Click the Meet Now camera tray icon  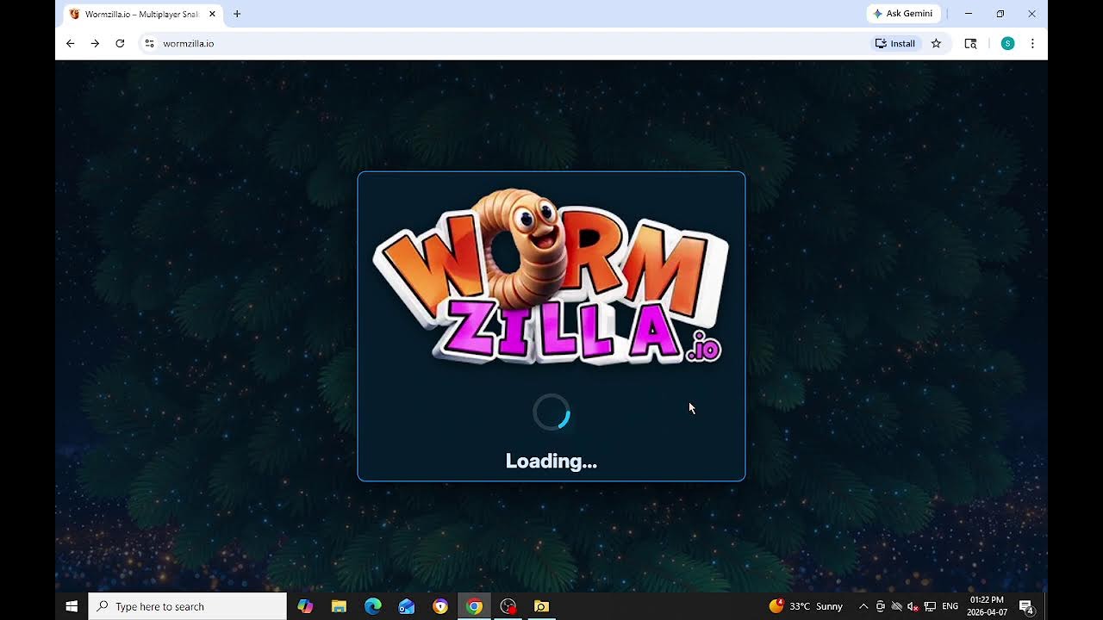coord(880,606)
